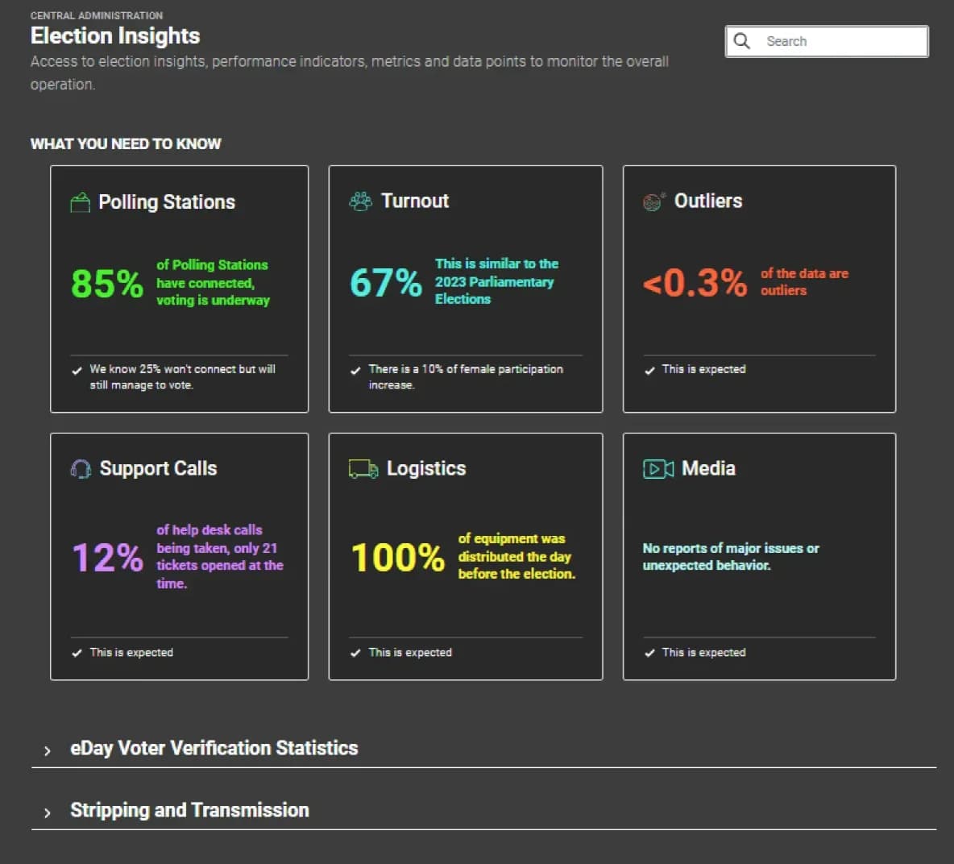The image size is (954, 864).
Task: Click the Logistics 'This is expected' checkmark
Action: pos(355,653)
